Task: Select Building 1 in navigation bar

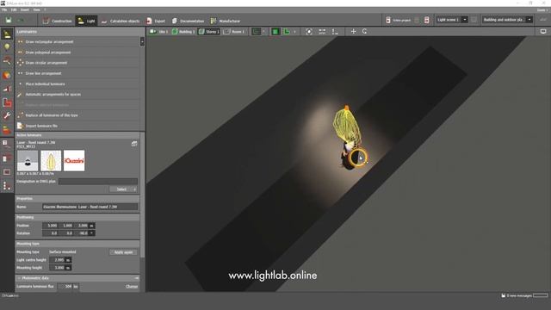Action: tap(183, 32)
